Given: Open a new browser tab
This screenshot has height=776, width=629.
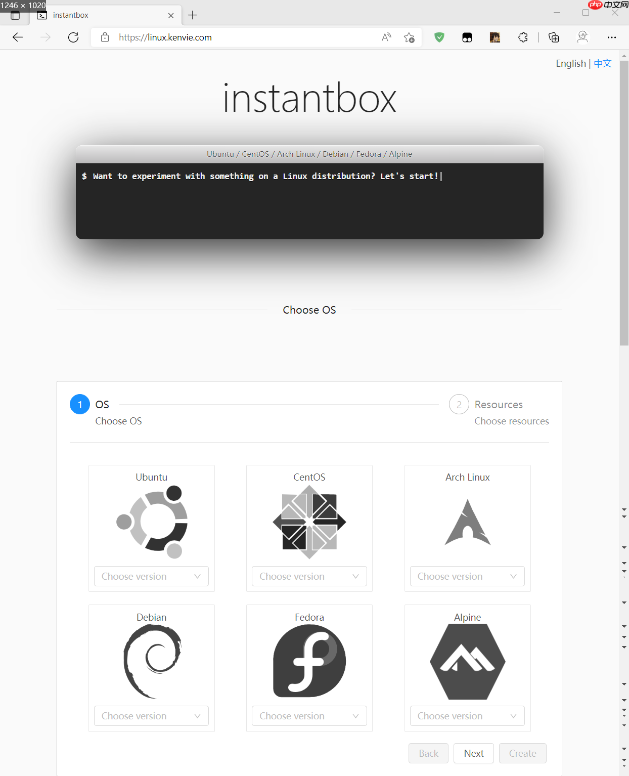Looking at the screenshot, I should coord(192,15).
